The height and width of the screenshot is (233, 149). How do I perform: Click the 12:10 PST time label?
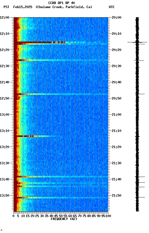point(5,34)
